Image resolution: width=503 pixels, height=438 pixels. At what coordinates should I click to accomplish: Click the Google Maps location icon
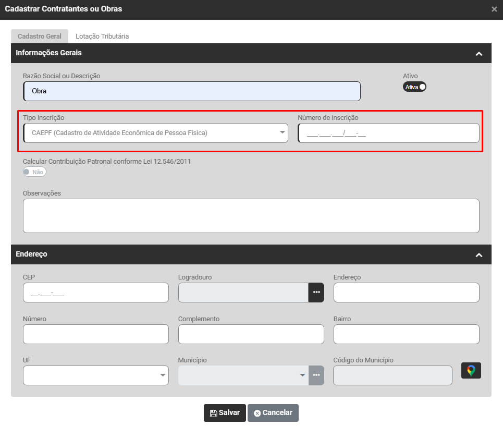(x=471, y=371)
